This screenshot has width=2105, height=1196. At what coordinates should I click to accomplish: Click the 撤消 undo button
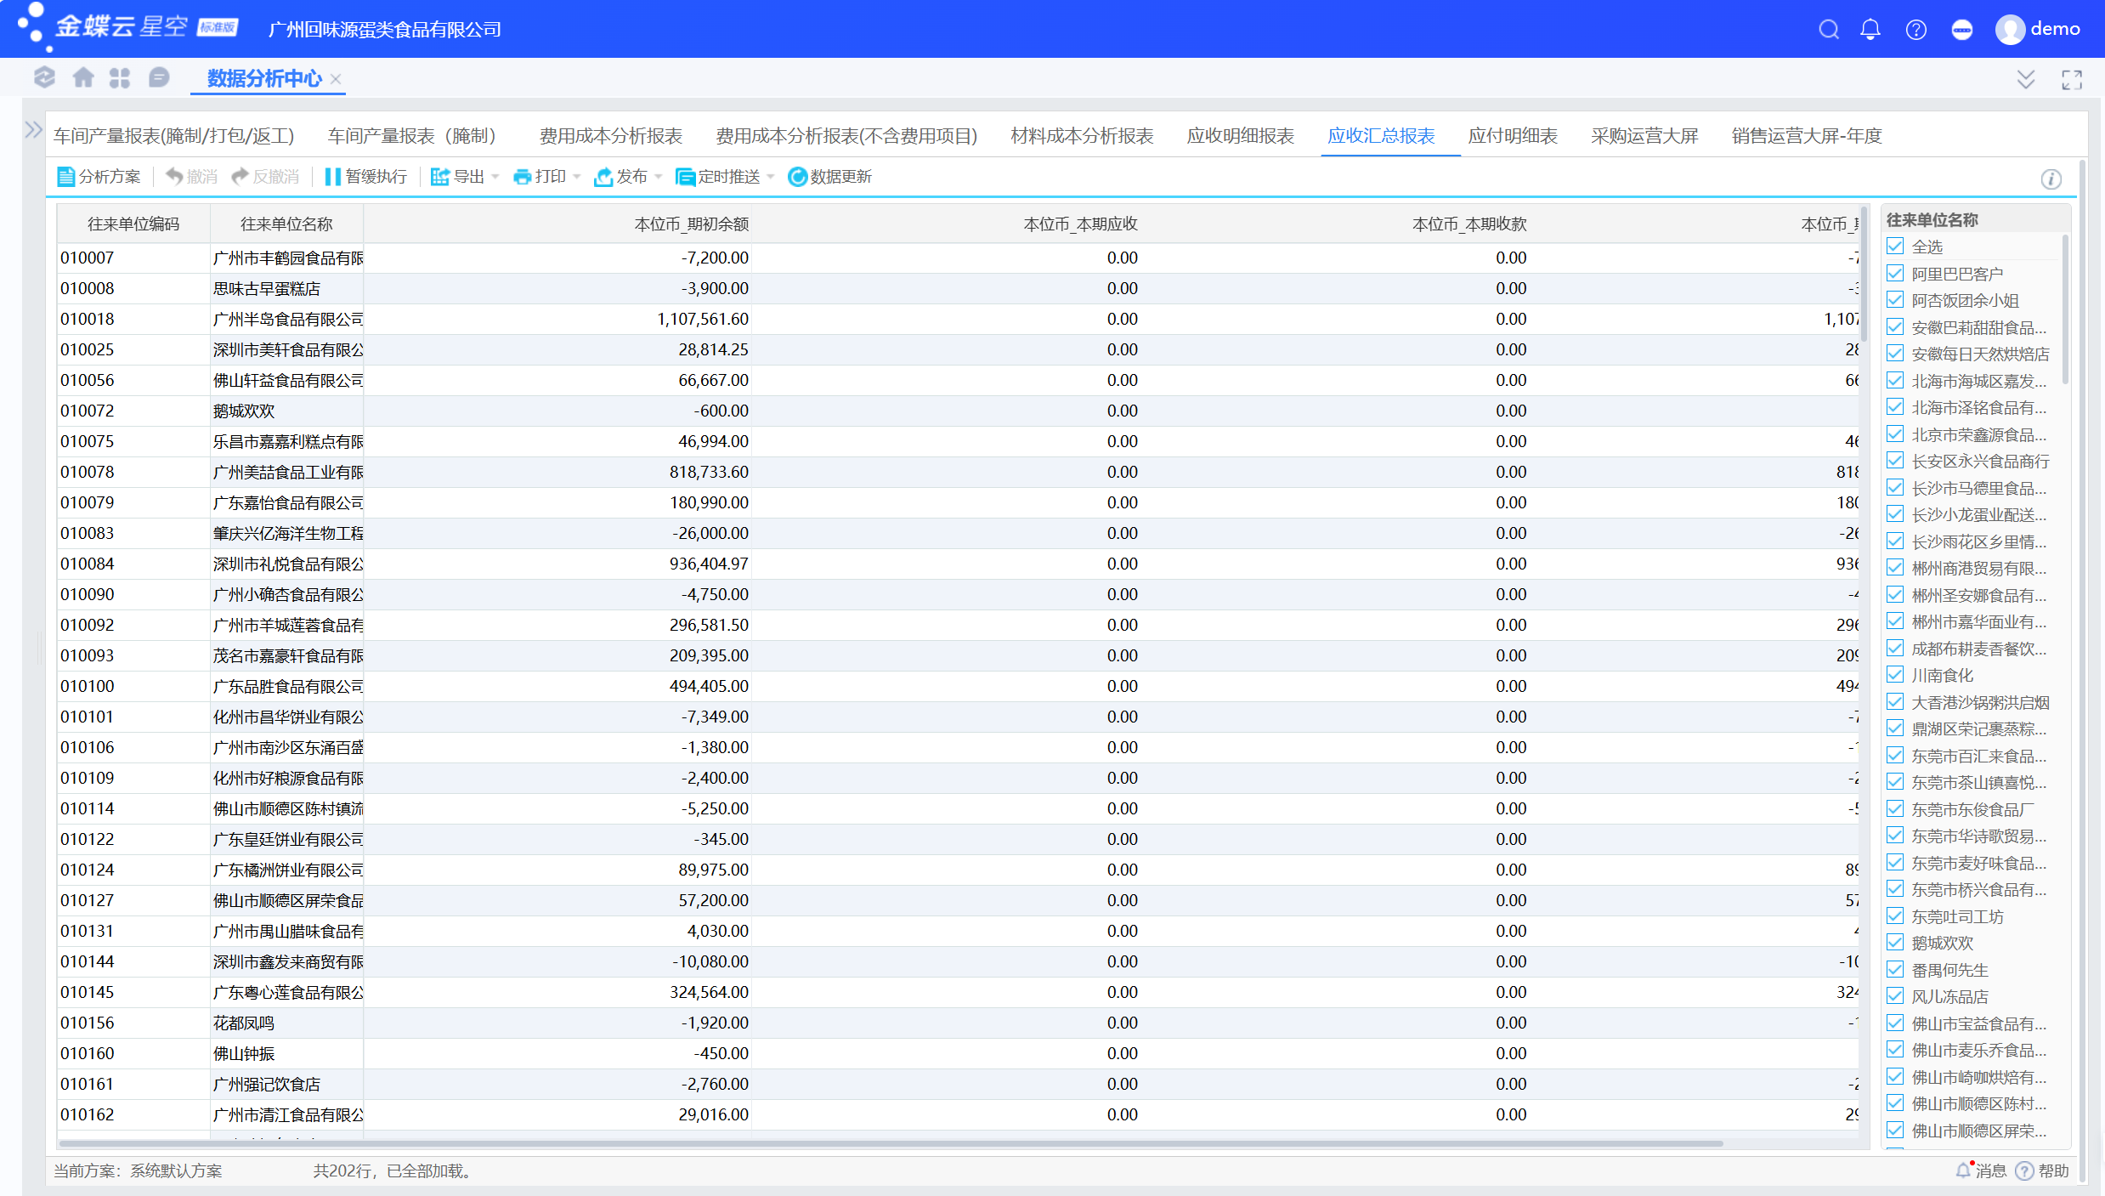pos(191,177)
